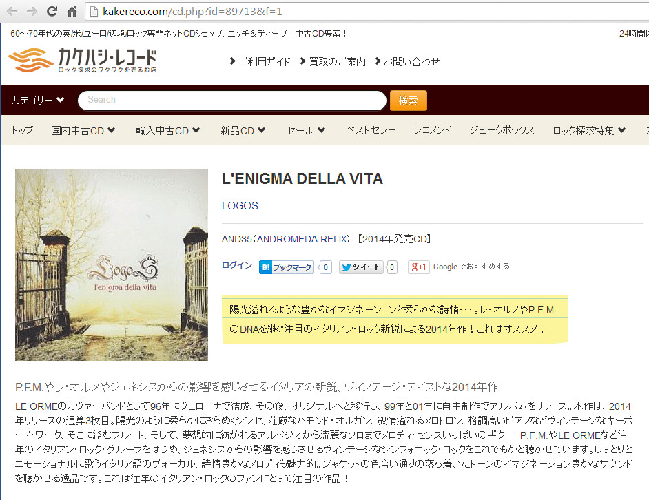This screenshot has height=500, width=649.
Task: Expand the 新品CD menu
Action: [x=243, y=130]
